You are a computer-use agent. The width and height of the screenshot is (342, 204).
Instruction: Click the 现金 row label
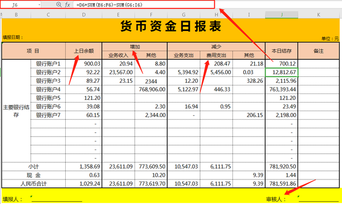tap(33, 175)
